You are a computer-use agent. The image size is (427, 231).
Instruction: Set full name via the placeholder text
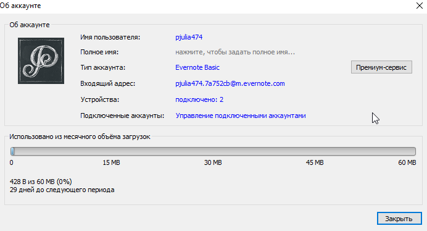click(x=234, y=52)
